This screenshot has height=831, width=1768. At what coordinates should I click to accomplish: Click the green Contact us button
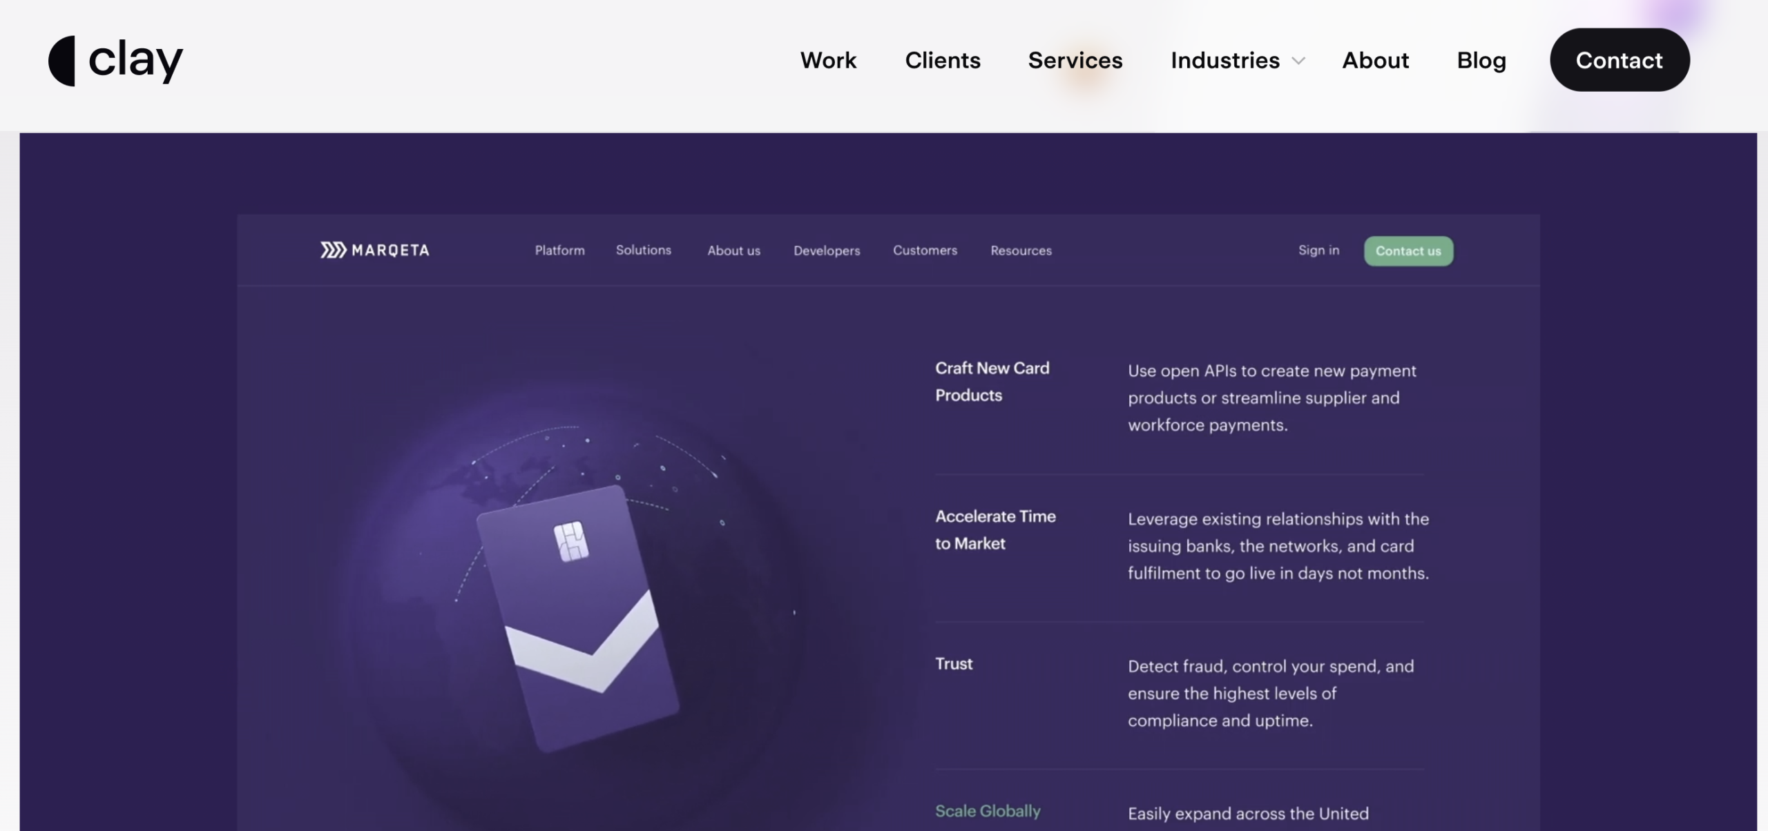(1408, 251)
